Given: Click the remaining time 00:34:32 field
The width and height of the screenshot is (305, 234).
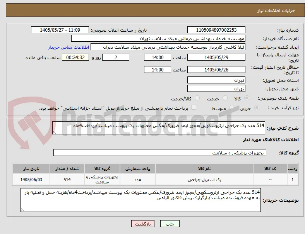Looking at the screenshot, I should pyautogui.click(x=75, y=57).
